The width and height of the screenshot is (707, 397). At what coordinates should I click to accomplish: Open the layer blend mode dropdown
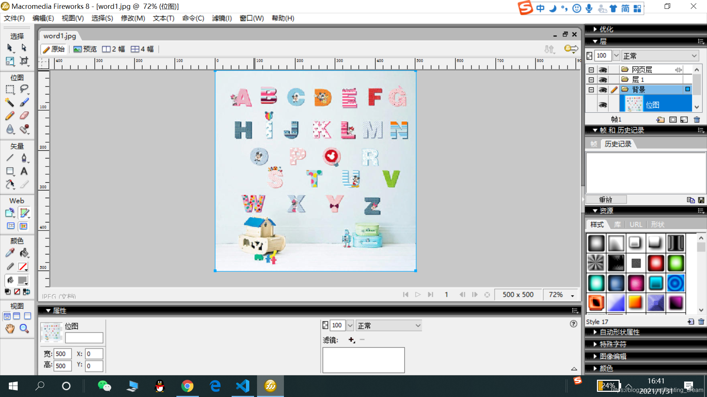point(659,56)
